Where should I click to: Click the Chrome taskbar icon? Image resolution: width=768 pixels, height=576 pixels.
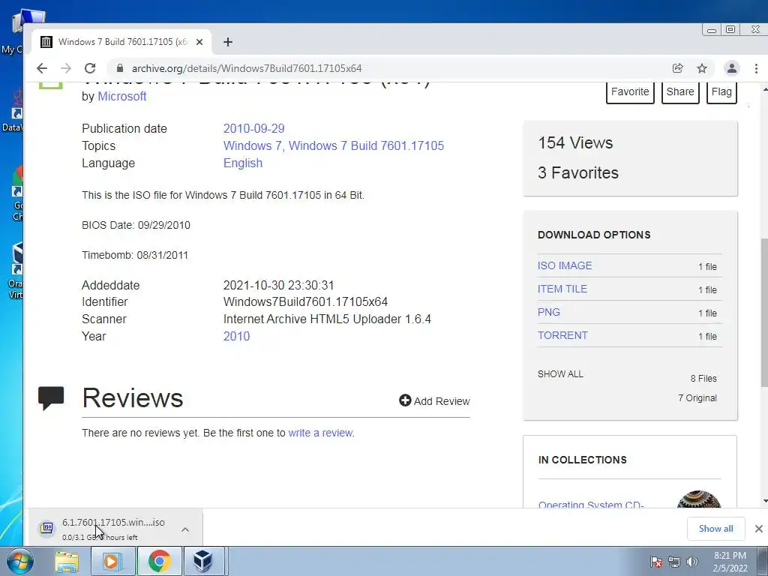(x=159, y=561)
